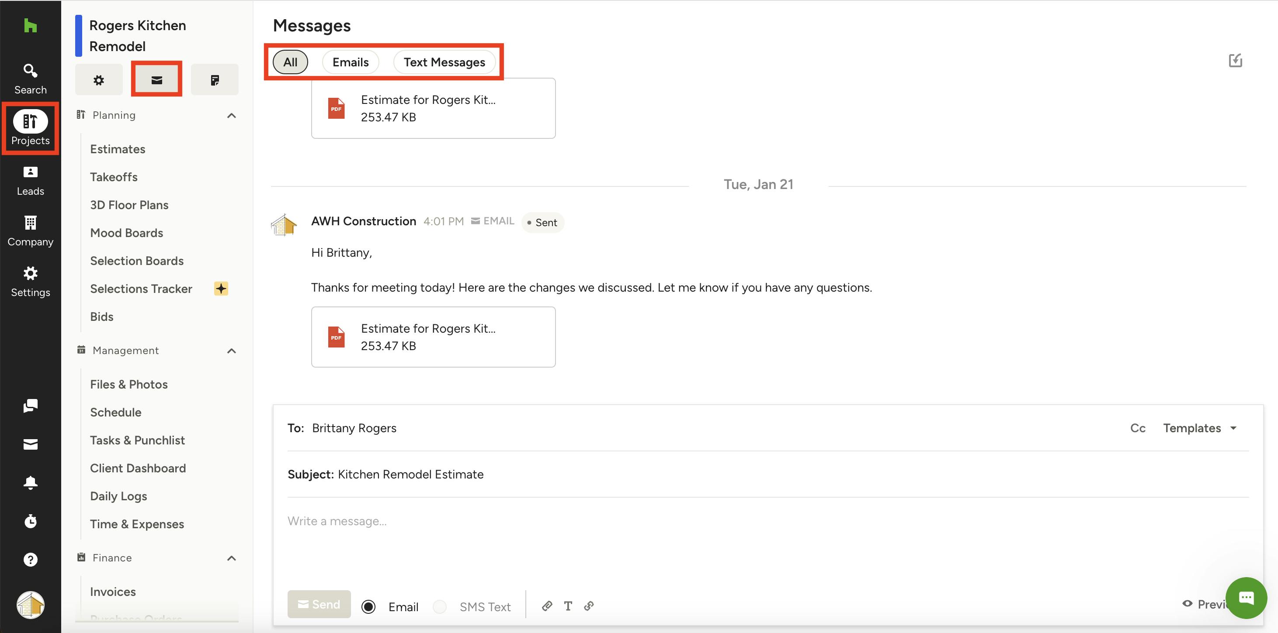The width and height of the screenshot is (1278, 633).
Task: Open the chat bubbles icon in left rail
Action: [x=30, y=406]
